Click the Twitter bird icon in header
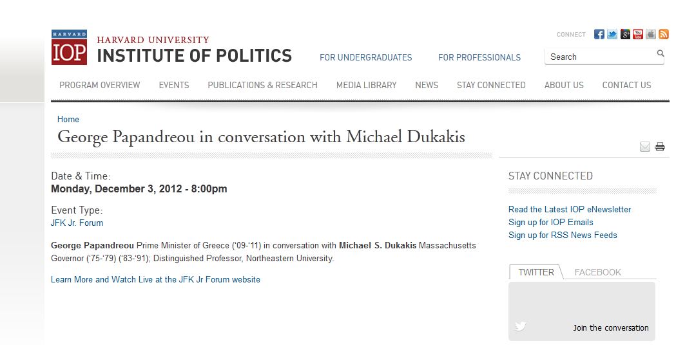 612,35
